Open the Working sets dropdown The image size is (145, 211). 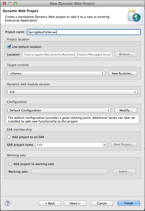[x=70, y=171]
